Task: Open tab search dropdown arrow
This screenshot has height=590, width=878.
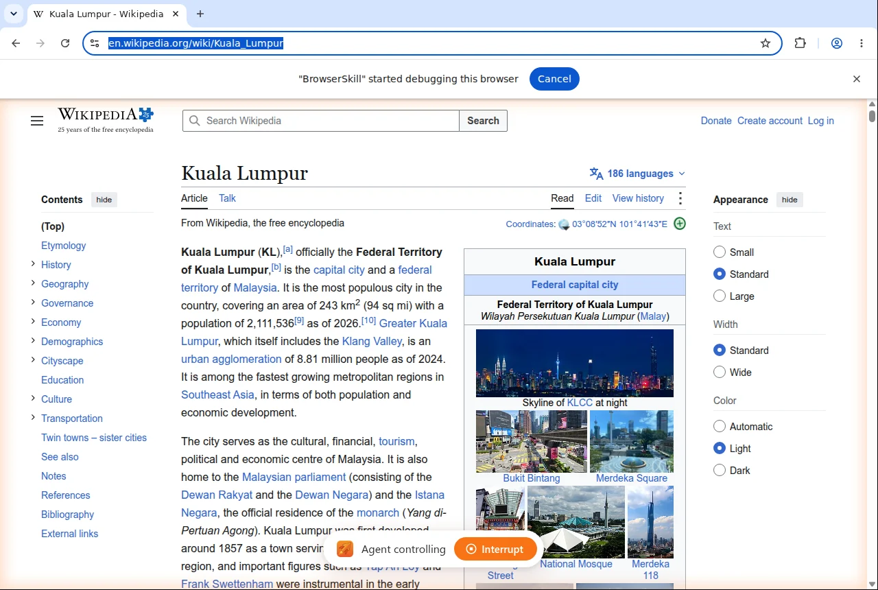Action: pyautogui.click(x=14, y=14)
